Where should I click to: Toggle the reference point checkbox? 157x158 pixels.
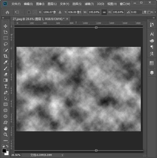click(29, 12)
